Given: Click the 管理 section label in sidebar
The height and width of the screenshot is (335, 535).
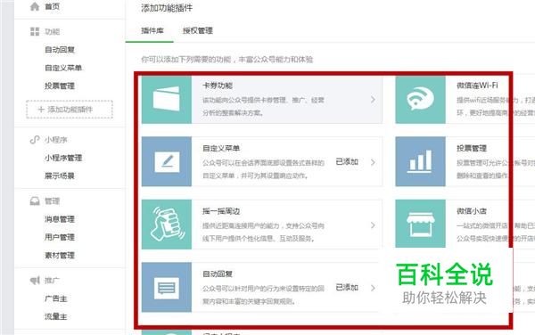Looking at the screenshot, I should click(x=53, y=201).
